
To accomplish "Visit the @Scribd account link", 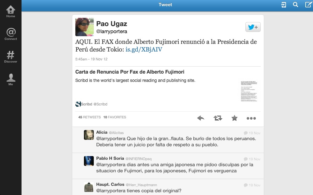I will pyautogui.click(x=100, y=104).
